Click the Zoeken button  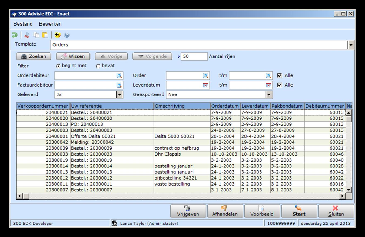[x=33, y=56]
